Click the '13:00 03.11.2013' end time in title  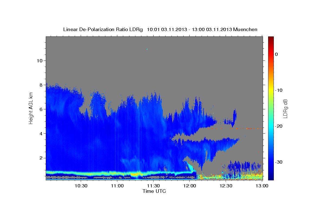tap(212, 29)
